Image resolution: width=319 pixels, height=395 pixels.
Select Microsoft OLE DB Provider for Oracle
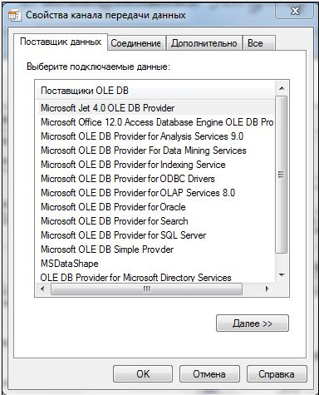click(156, 207)
